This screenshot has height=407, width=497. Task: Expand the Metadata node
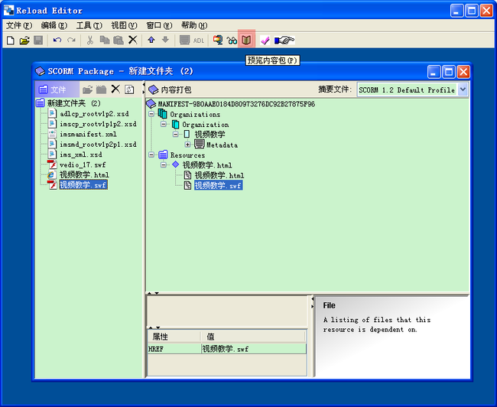tap(187, 145)
